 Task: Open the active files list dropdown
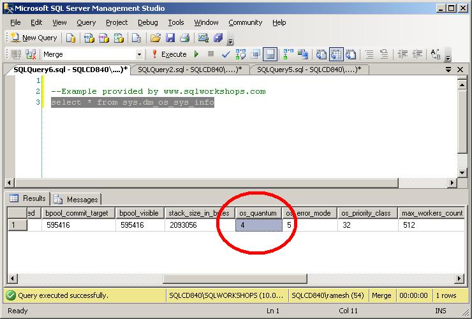[x=448, y=70]
